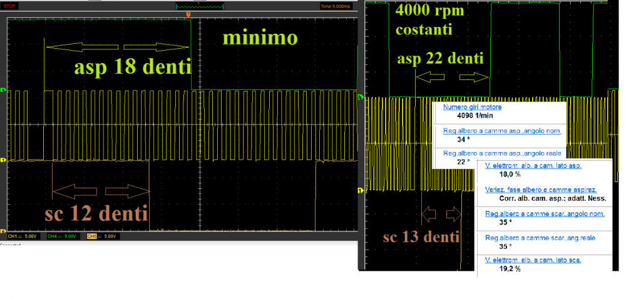Select Corr. alb. cam. asp.: adatt. Ness. text
This screenshot has width=626, height=299.
[553, 198]
